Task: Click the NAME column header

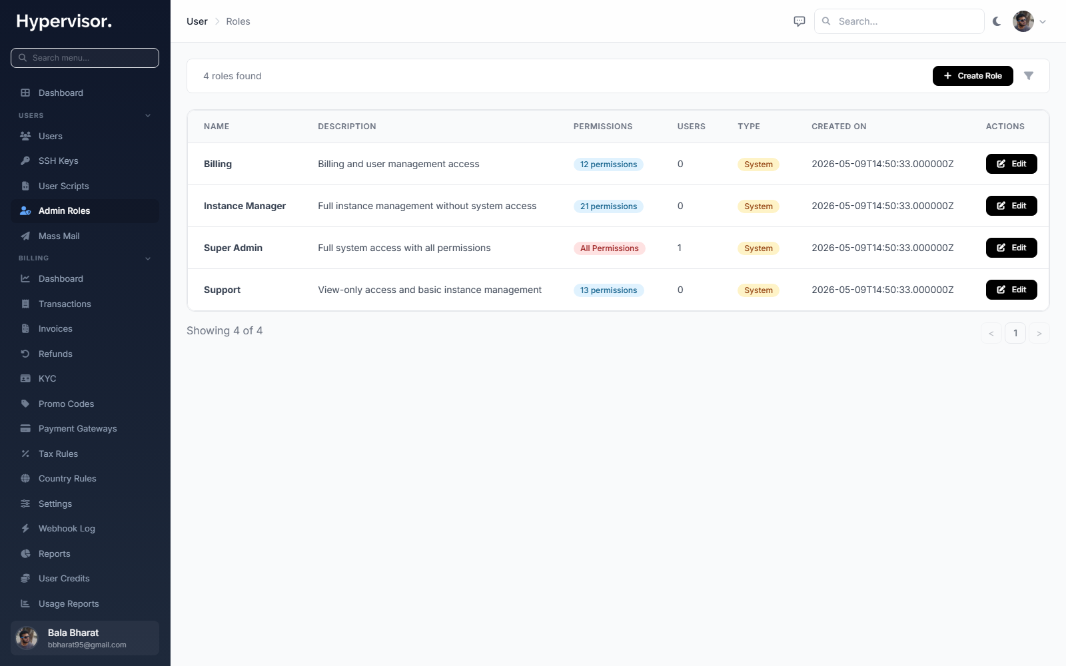Action: (217, 127)
